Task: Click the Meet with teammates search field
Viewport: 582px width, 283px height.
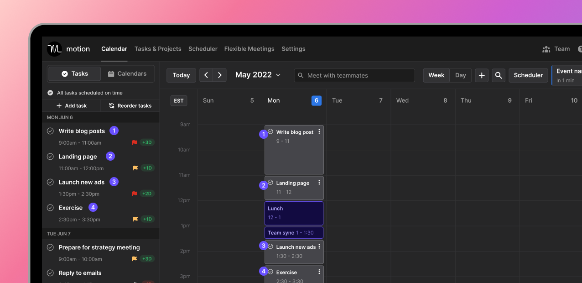Action: (354, 75)
